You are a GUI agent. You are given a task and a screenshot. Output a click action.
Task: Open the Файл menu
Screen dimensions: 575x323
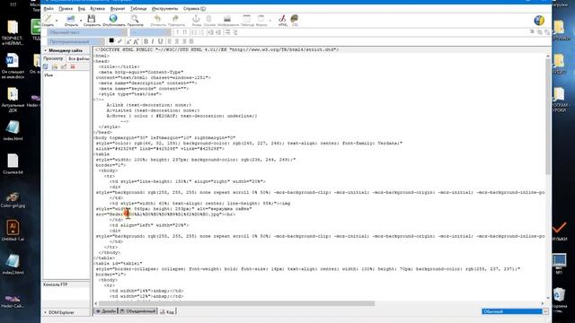pos(49,8)
